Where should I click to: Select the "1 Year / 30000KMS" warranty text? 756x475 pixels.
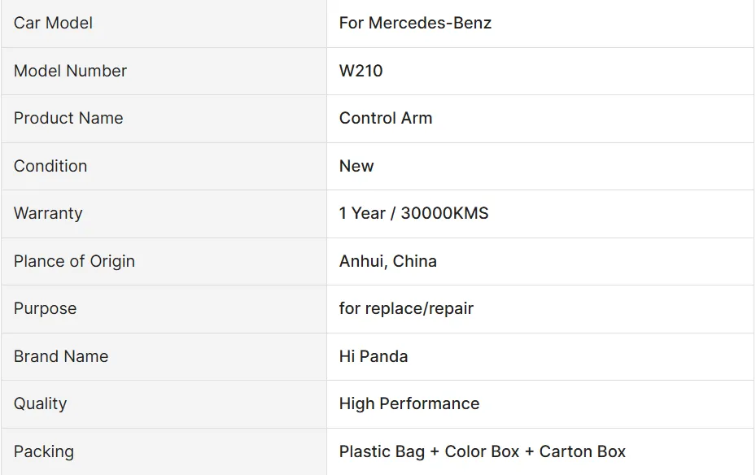pyautogui.click(x=413, y=213)
